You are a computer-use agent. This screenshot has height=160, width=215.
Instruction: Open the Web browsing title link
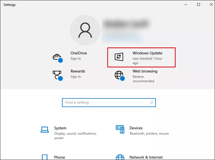[145, 71]
